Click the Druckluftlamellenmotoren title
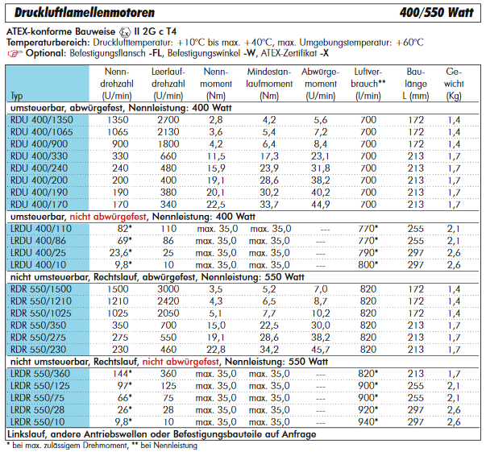This screenshot has width=486, height=452. pyautogui.click(x=81, y=12)
